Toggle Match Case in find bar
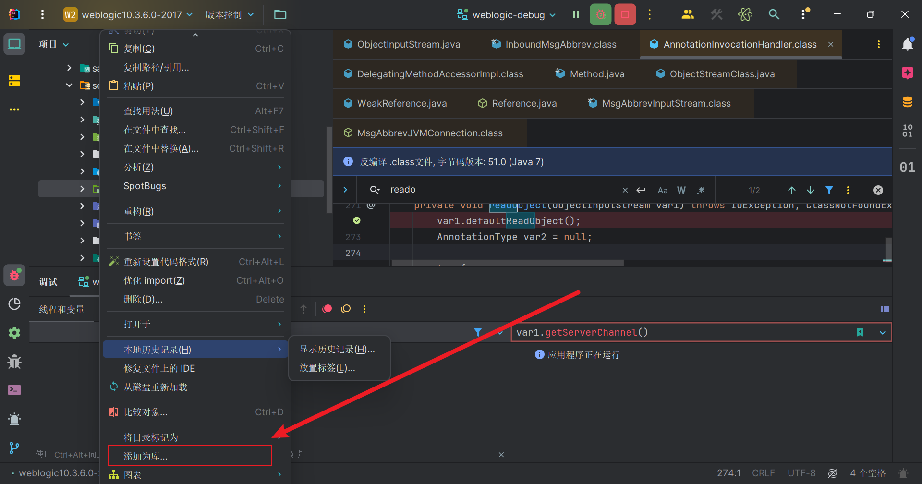 pos(663,190)
